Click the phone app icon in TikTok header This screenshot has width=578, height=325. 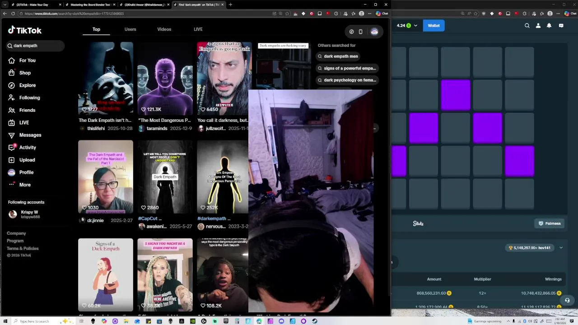(360, 32)
